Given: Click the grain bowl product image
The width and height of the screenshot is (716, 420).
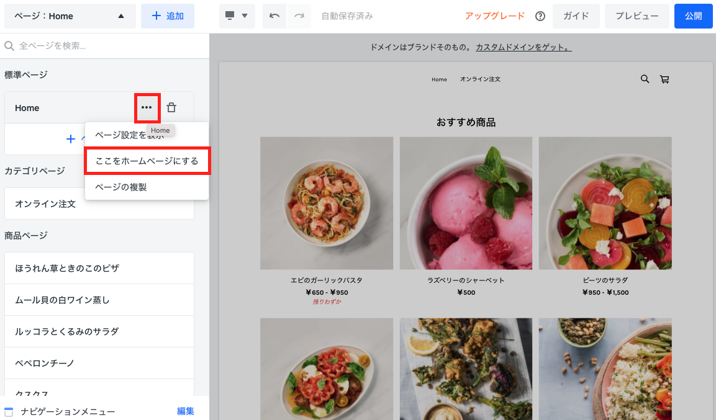Looking at the screenshot, I should pyautogui.click(x=605, y=369).
